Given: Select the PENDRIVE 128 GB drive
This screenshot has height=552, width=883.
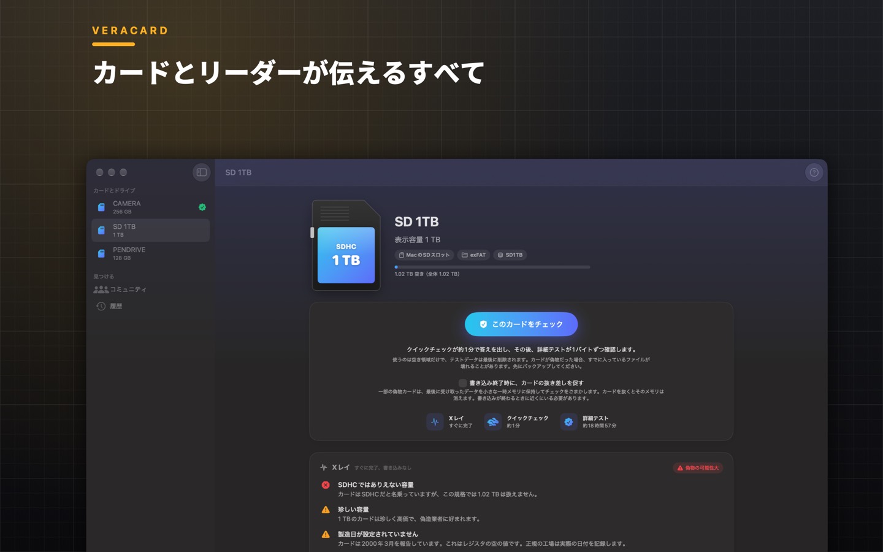Looking at the screenshot, I should point(150,254).
